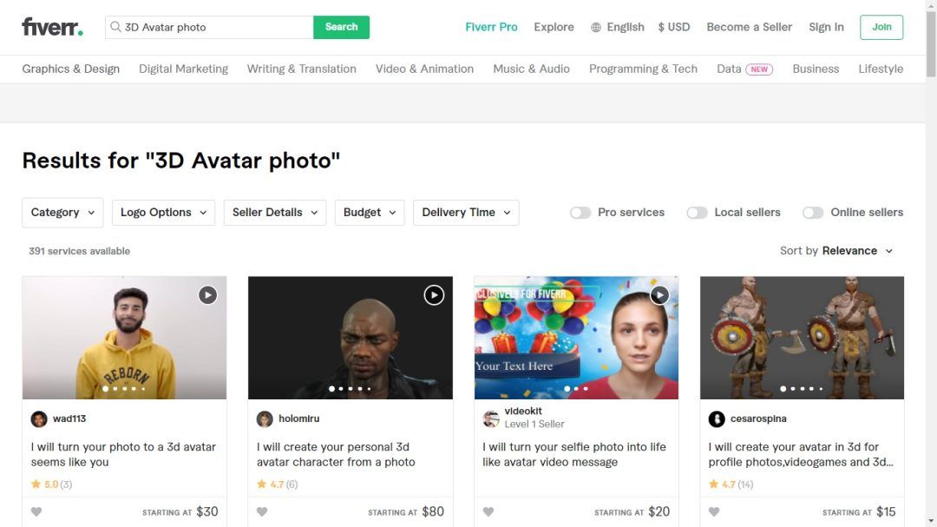Select Programming & Tech menu item
Viewport: 937px width, 527px height.
tap(643, 69)
